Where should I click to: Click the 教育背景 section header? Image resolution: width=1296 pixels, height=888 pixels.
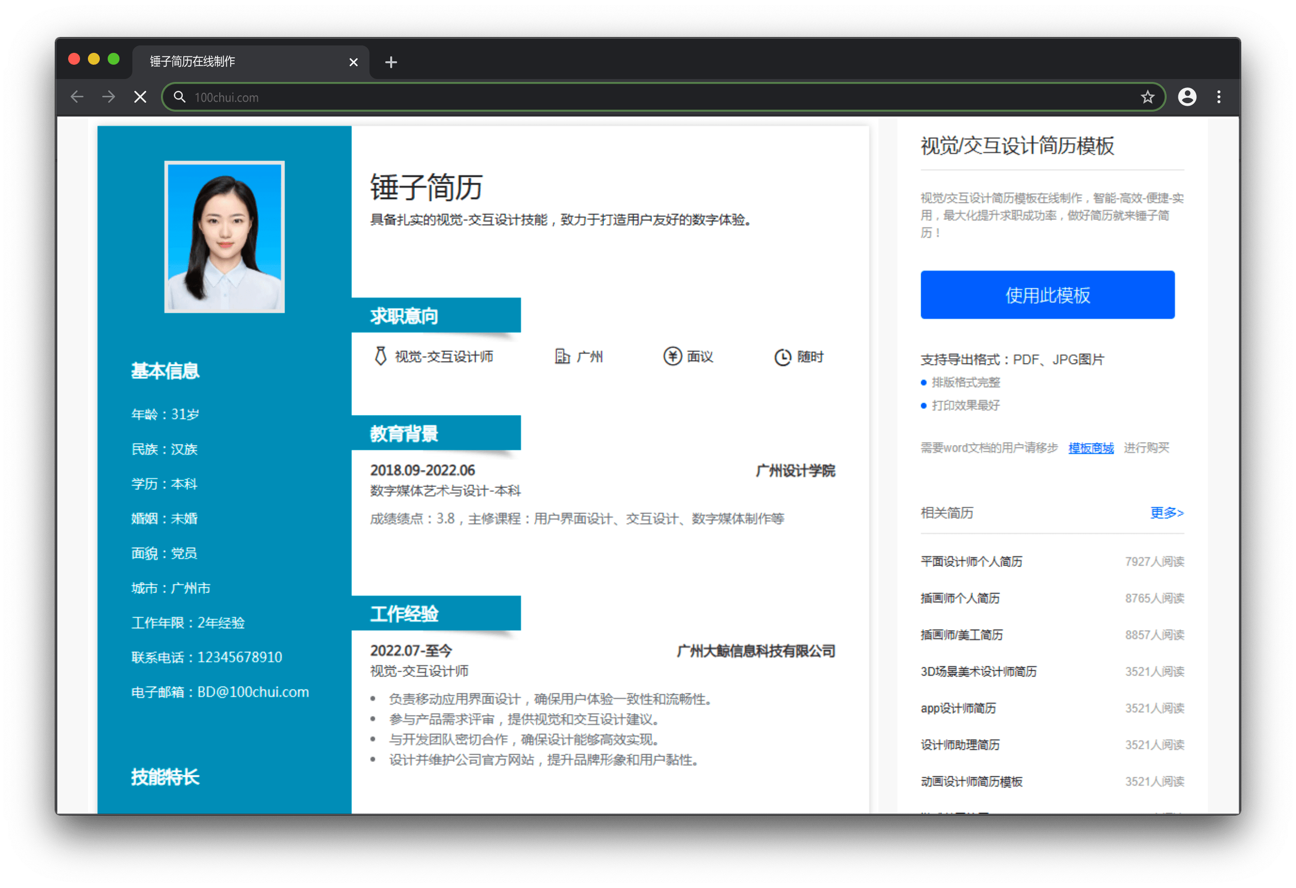(x=436, y=434)
